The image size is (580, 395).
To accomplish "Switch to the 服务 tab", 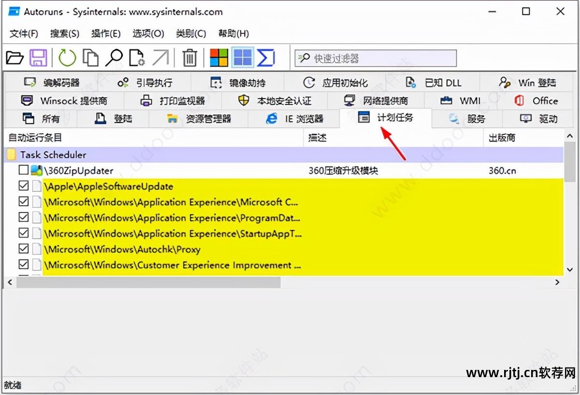I will tap(467, 118).
